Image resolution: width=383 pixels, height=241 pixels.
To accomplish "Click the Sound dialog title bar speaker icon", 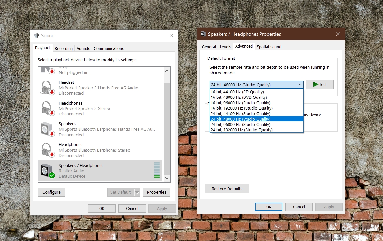I will click(37, 36).
